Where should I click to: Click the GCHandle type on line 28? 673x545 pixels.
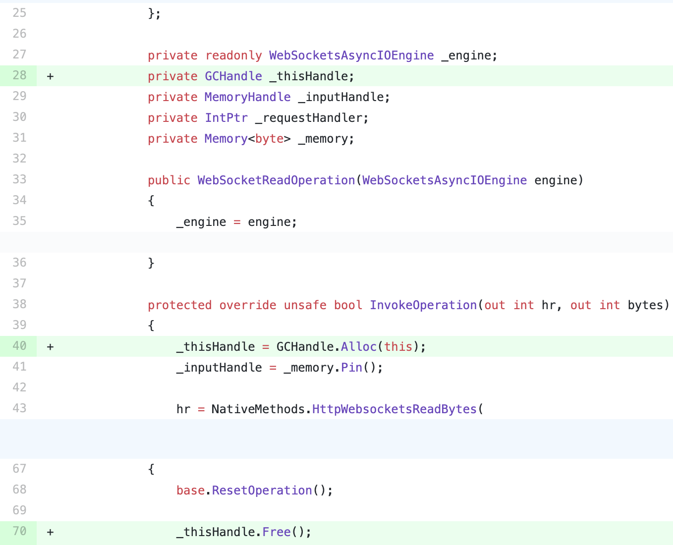233,76
